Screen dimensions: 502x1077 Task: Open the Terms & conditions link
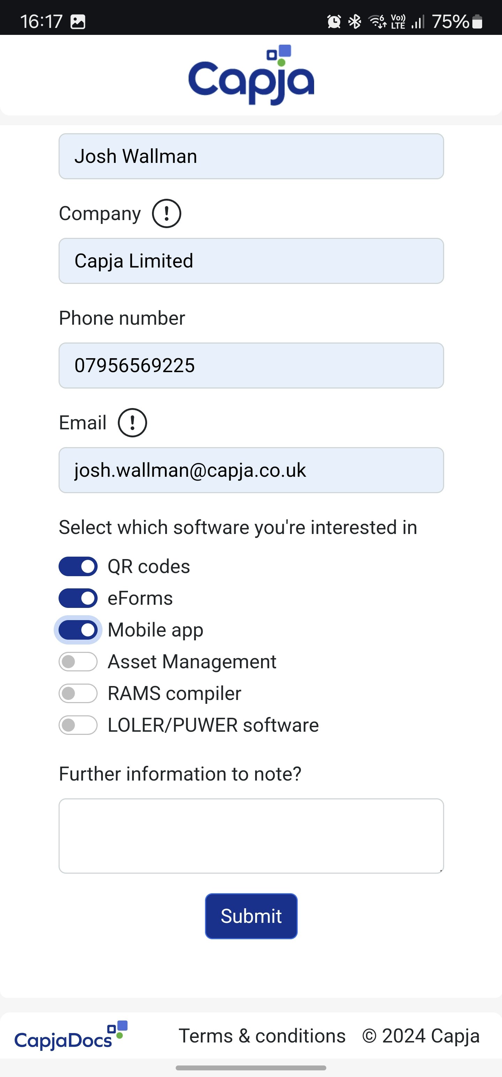pyautogui.click(x=262, y=1036)
